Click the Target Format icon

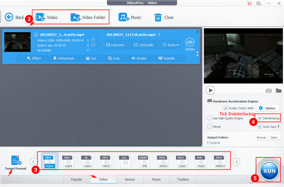16,161
